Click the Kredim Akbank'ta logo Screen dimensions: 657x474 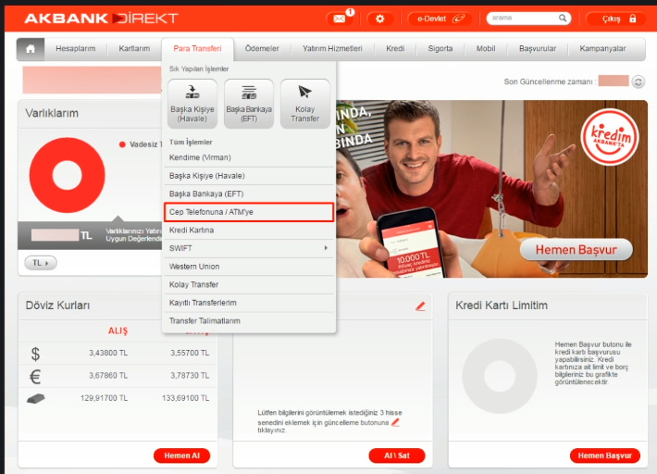click(x=610, y=137)
